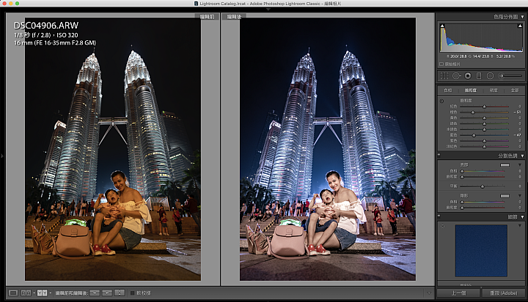Viewport: 528px width, 302px height.
Task: Switch to the Hue (色相) tab
Action: coord(448,90)
